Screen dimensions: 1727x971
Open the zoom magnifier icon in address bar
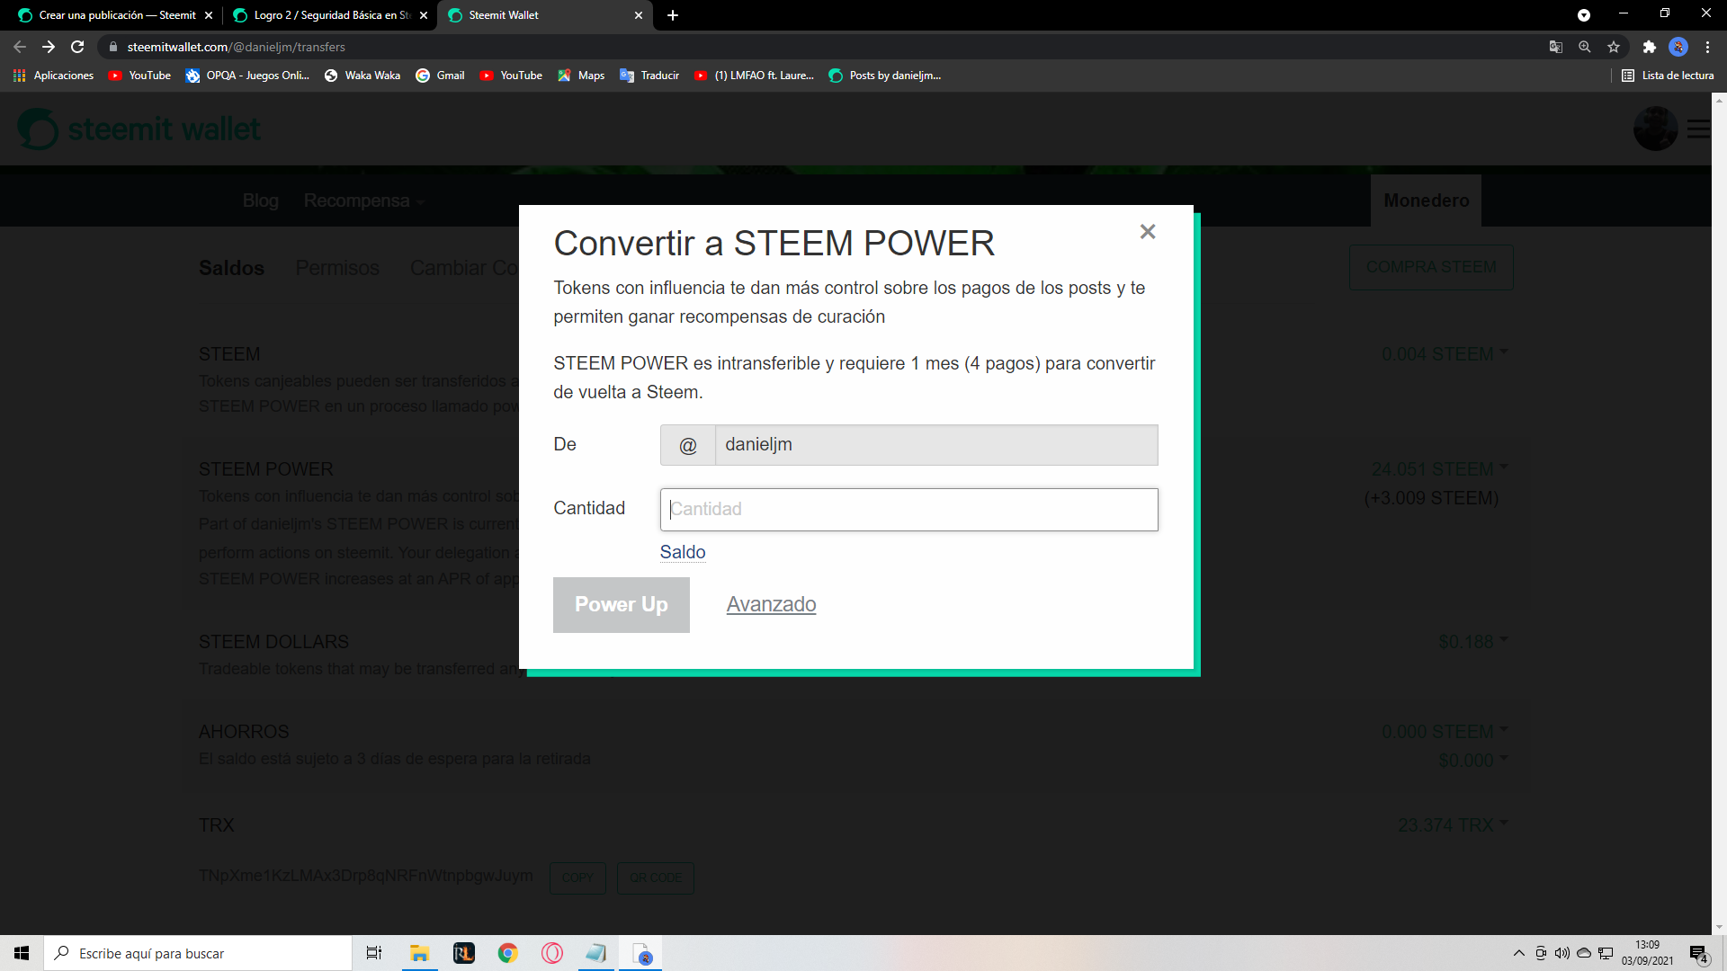(1584, 47)
